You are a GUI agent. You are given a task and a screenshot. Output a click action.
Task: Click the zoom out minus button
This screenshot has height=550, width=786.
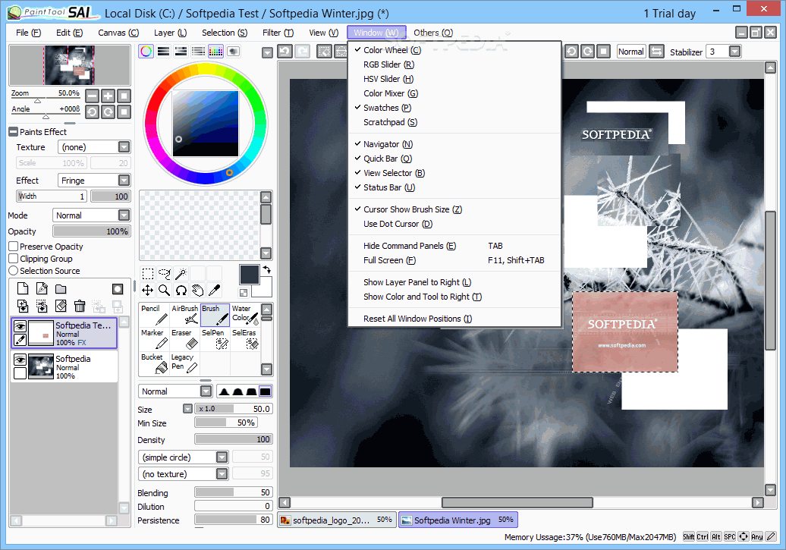point(93,96)
